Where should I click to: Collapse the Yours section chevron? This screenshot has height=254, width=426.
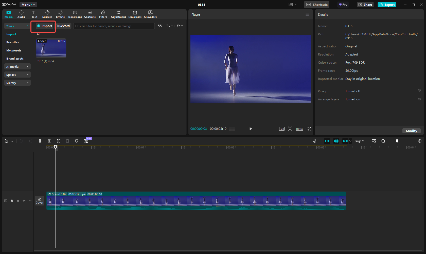click(x=27, y=26)
